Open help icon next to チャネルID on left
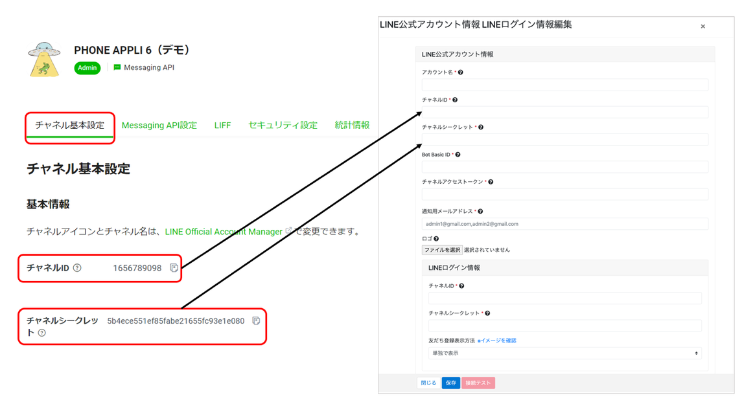Screen dimensions: 744x402 [x=77, y=268]
